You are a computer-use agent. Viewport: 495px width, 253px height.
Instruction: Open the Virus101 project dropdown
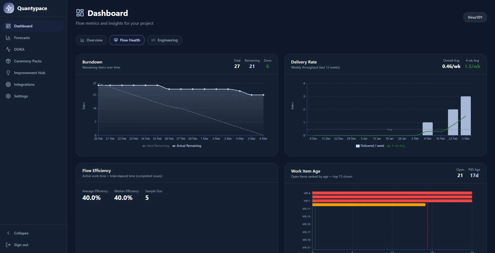tap(475, 17)
